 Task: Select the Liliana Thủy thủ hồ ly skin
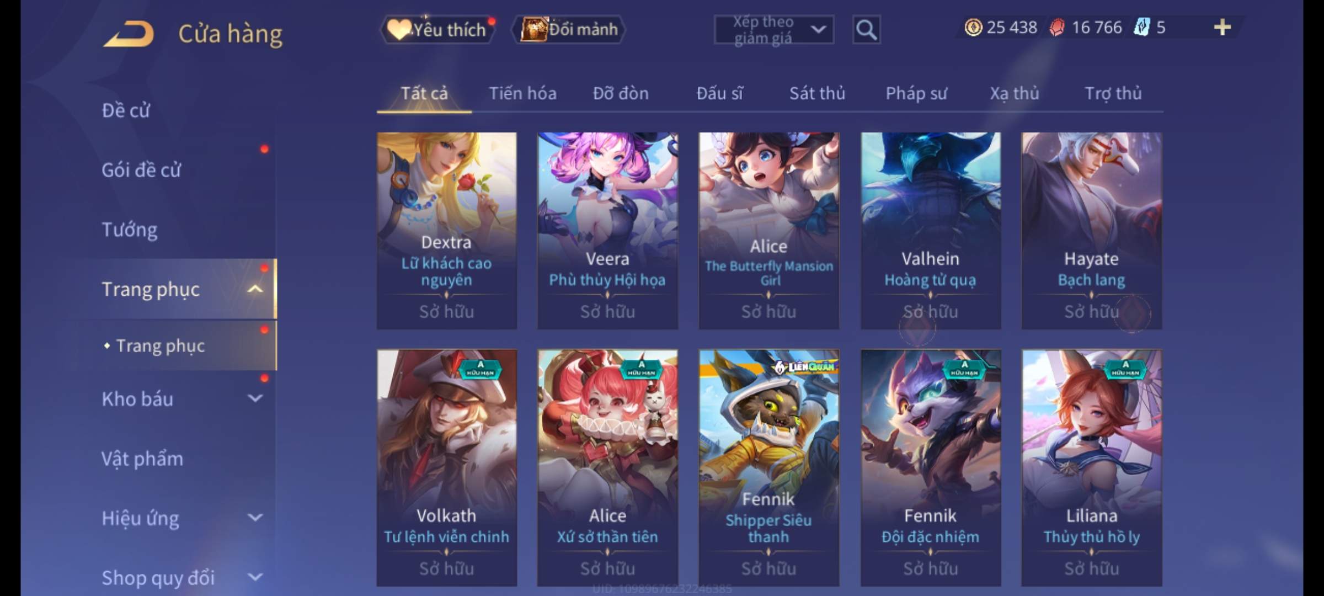[x=1091, y=468]
